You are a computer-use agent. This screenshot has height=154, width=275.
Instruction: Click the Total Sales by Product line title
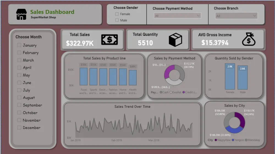[x=104, y=58]
